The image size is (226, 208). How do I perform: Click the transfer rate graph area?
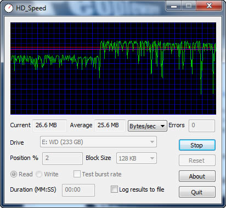113,68
